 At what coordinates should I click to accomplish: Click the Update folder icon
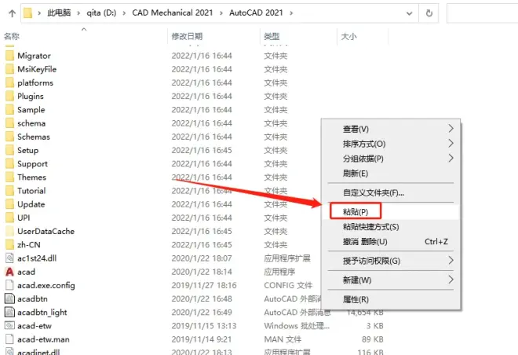10,204
